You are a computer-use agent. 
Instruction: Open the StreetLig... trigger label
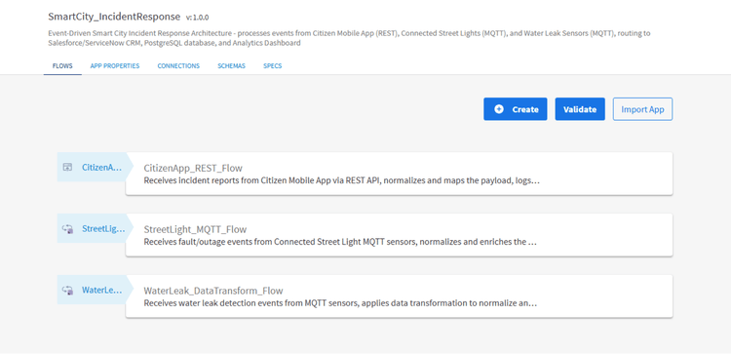103,228
